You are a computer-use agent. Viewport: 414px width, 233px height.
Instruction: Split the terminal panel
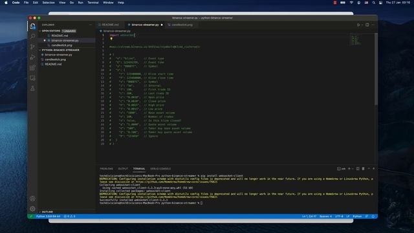[358, 168]
